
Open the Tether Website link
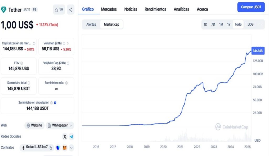34,125
